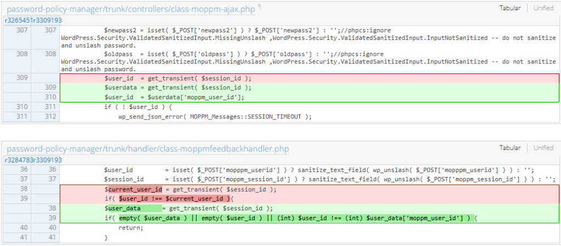The height and width of the screenshot is (246, 561).
Task: Click the added line reading $userdata['moppm_user_id']
Action: (x=174, y=97)
